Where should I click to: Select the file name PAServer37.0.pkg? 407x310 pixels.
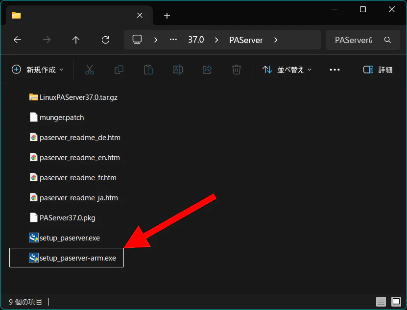(x=68, y=218)
